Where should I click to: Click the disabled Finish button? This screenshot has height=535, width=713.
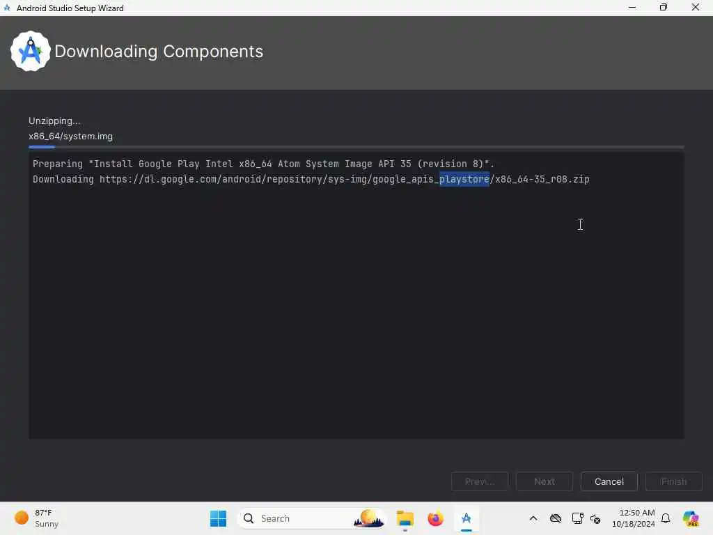click(674, 481)
